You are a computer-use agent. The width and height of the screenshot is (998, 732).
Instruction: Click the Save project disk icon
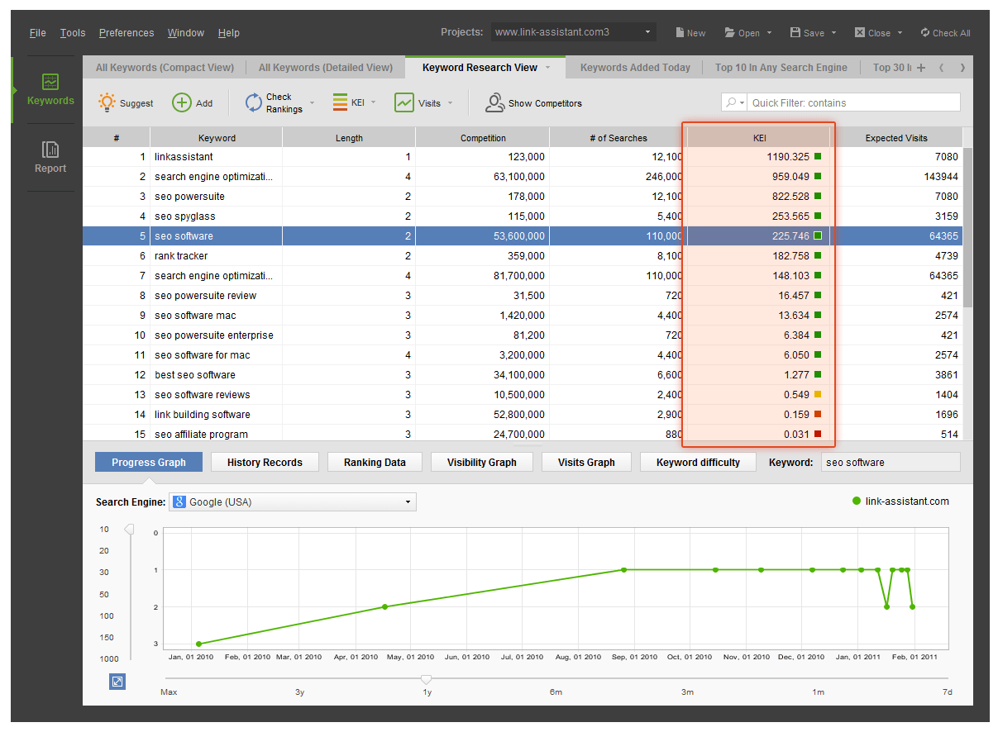click(x=795, y=33)
